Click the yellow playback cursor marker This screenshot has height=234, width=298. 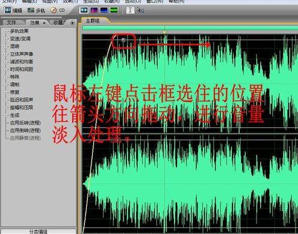[165, 32]
